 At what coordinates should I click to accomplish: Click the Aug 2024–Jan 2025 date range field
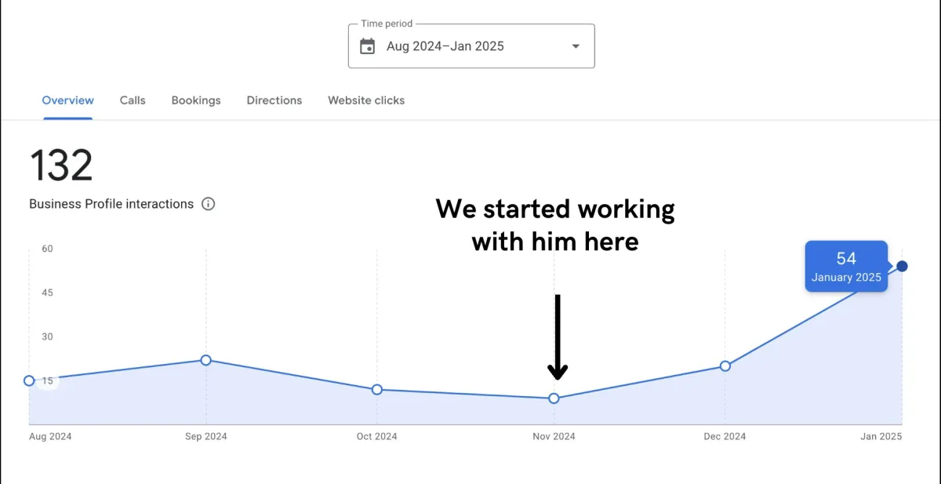click(x=471, y=46)
